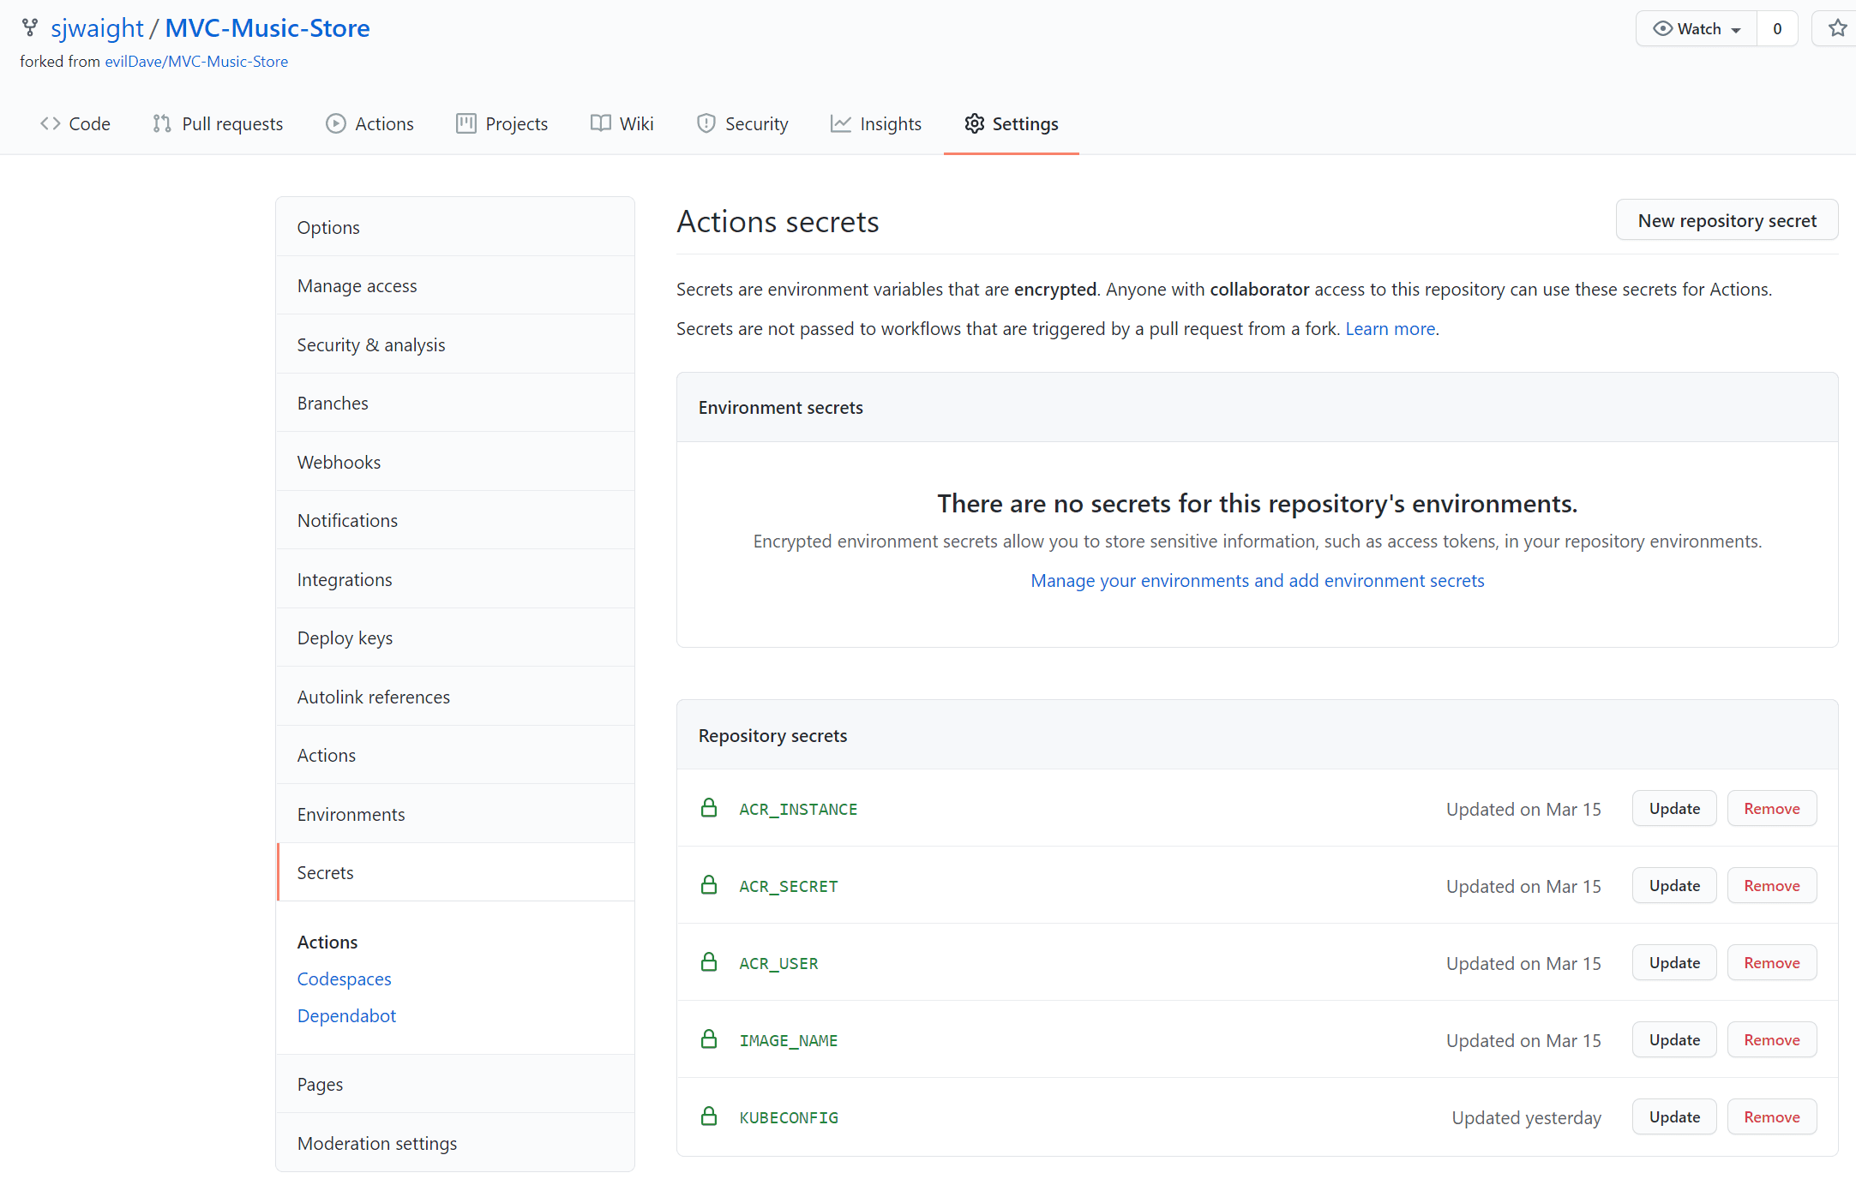Viewport: 1856px width, 1179px height.
Task: Update the ACR_INSTANCE secret
Action: tap(1674, 808)
